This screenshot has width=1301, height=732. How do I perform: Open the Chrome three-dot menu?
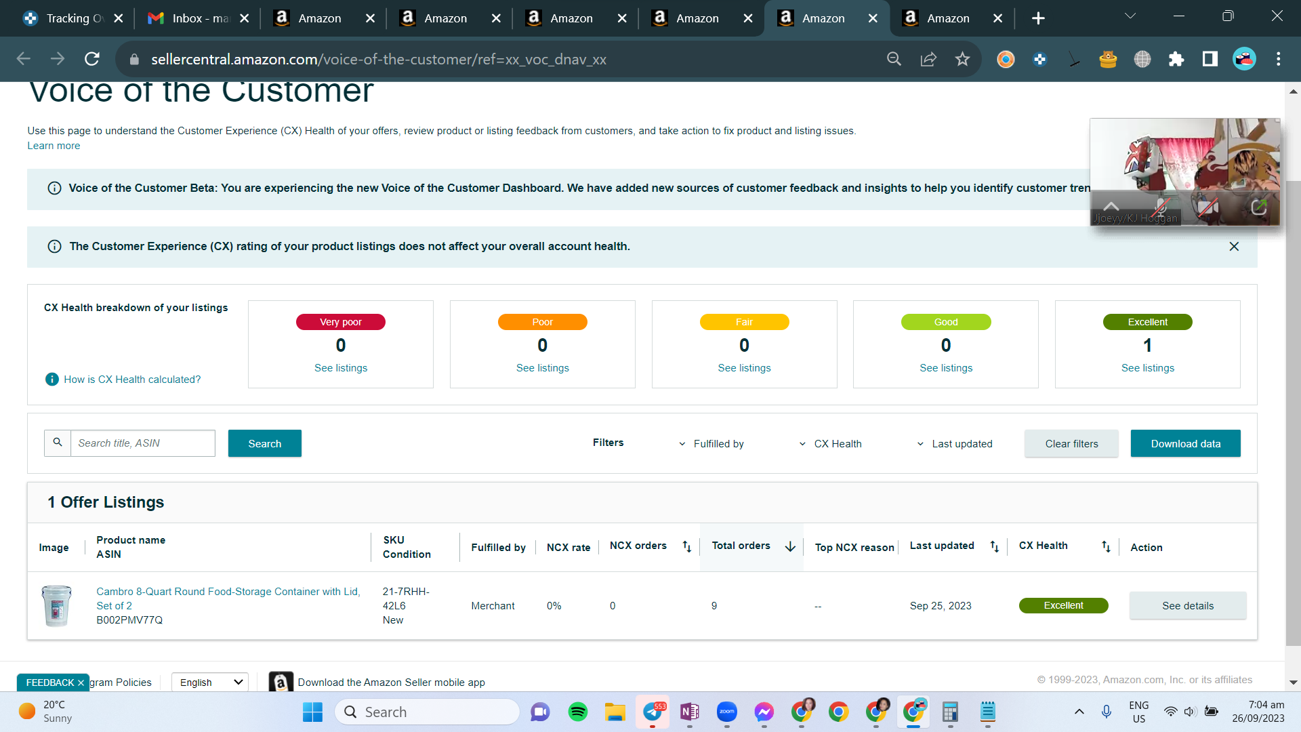(1279, 60)
